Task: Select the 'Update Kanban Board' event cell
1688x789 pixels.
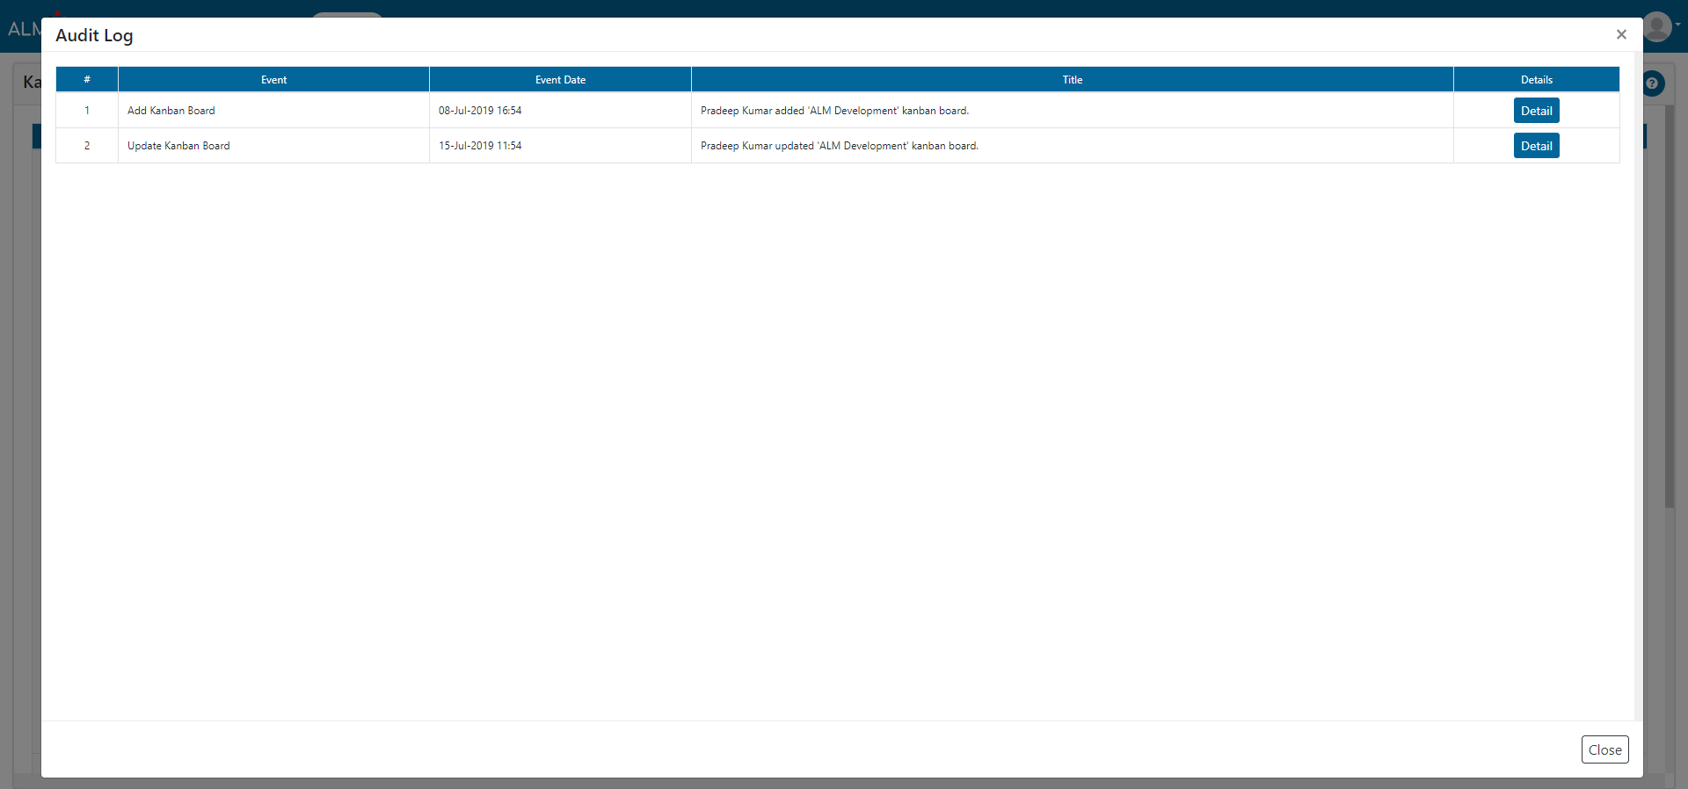Action: click(x=273, y=146)
